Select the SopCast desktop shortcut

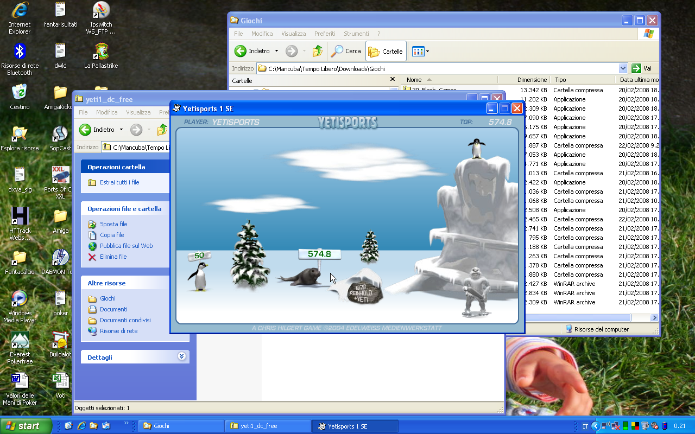[60, 138]
